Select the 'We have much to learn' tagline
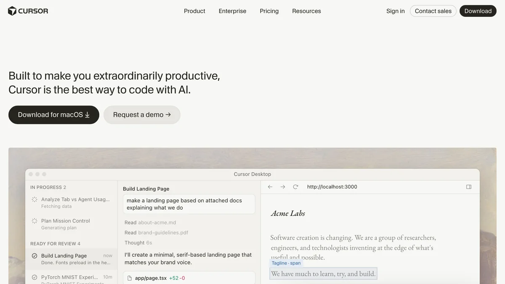The width and height of the screenshot is (505, 284). click(323, 274)
